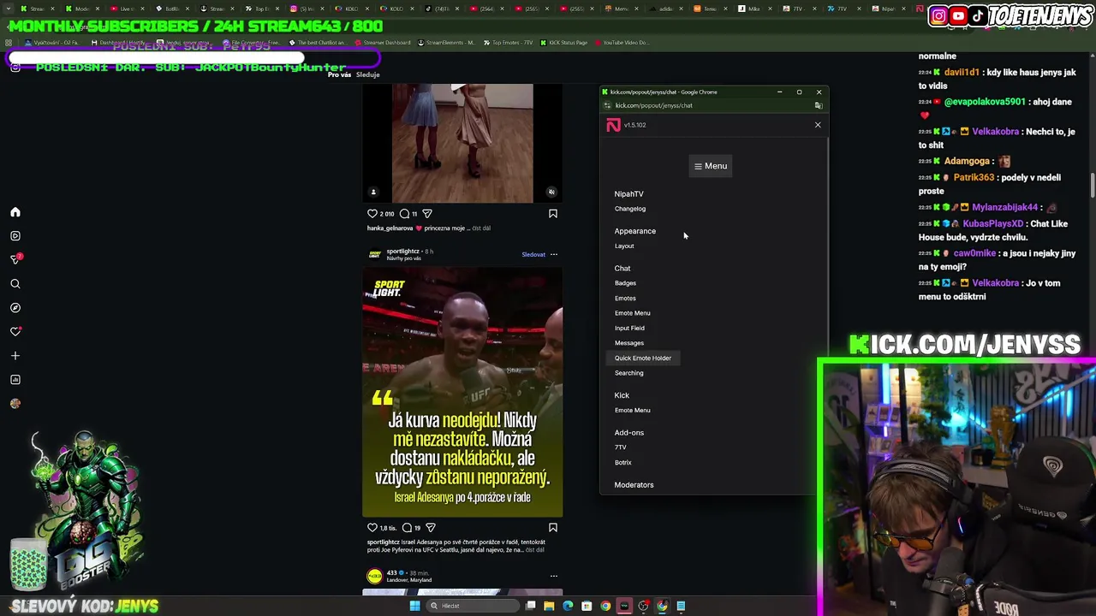Open Input Field settings
Viewport: 1096px width, 616px height.
(629, 329)
